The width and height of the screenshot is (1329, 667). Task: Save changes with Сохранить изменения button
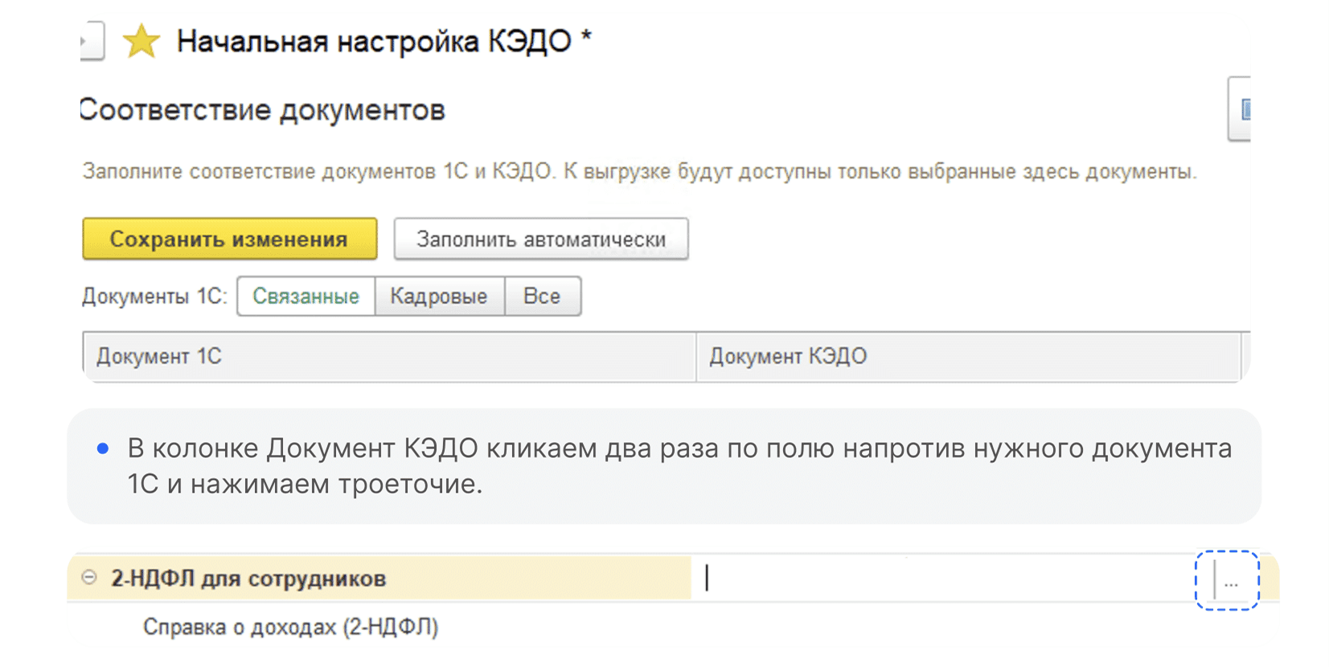coord(229,239)
